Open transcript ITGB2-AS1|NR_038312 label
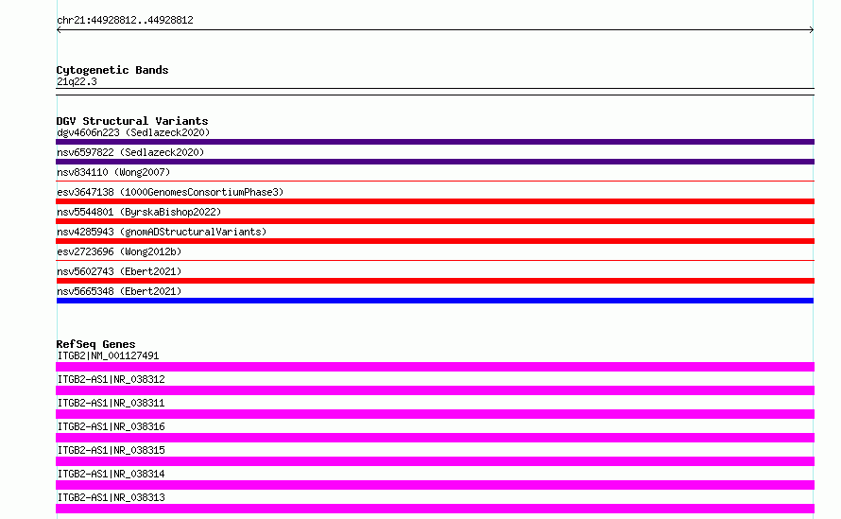The image size is (841, 519). (x=111, y=379)
